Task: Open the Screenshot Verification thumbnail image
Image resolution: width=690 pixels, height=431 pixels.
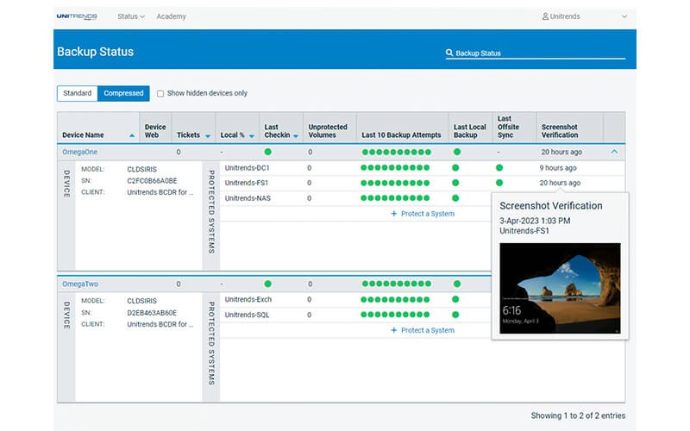Action: [560, 288]
